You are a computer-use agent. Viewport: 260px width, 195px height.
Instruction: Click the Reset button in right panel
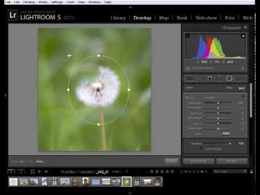pos(232,161)
